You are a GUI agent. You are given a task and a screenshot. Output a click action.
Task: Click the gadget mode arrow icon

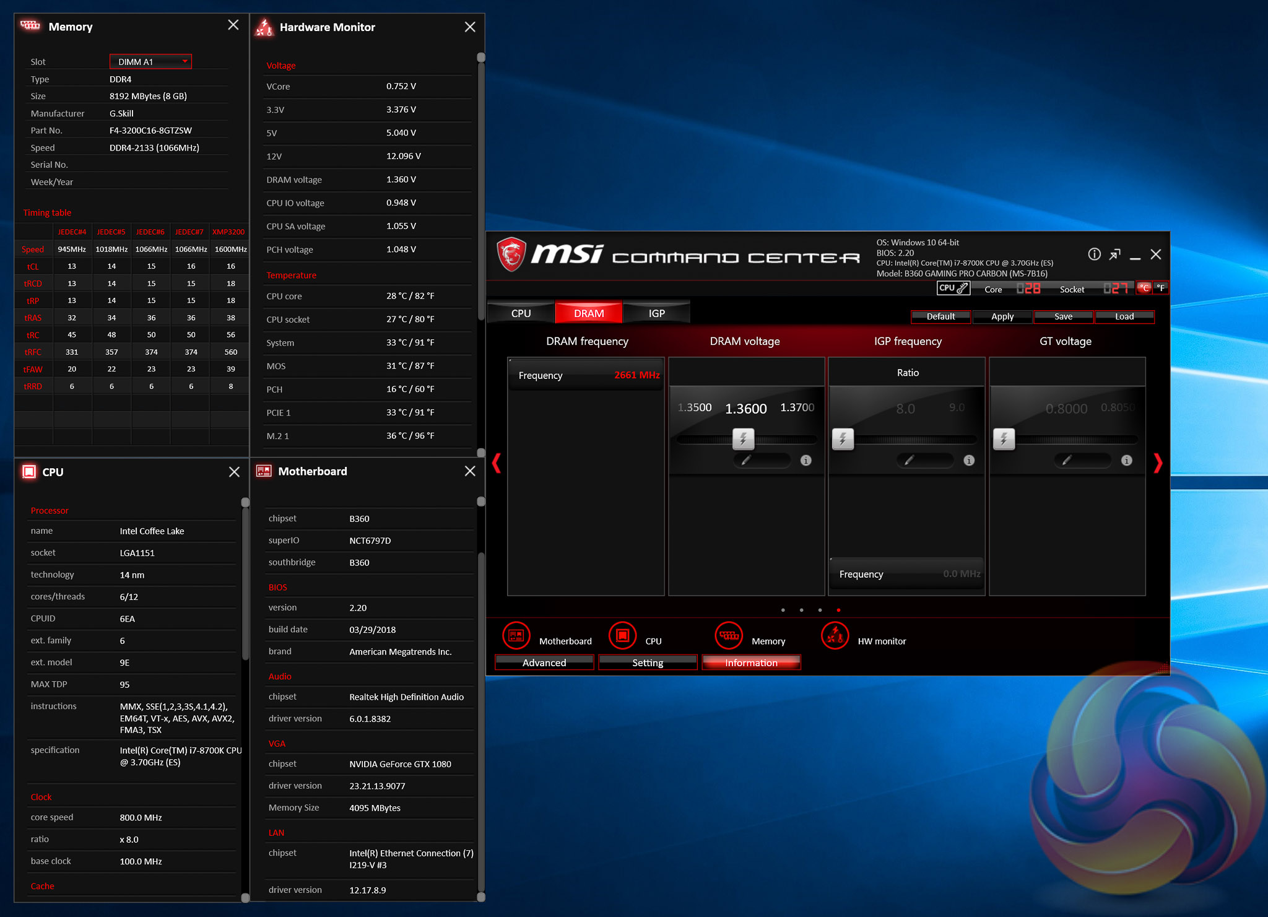[x=1114, y=254]
